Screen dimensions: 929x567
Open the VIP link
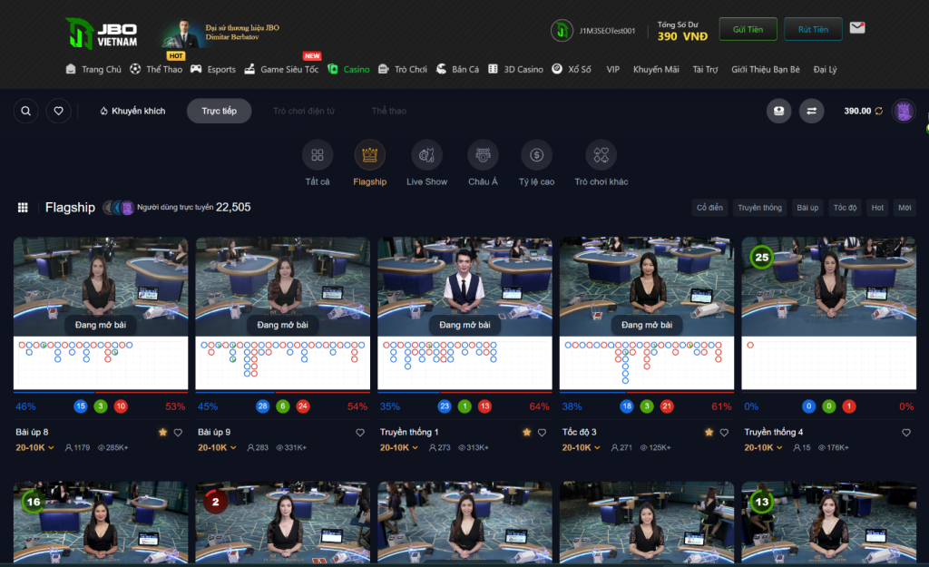[613, 69]
